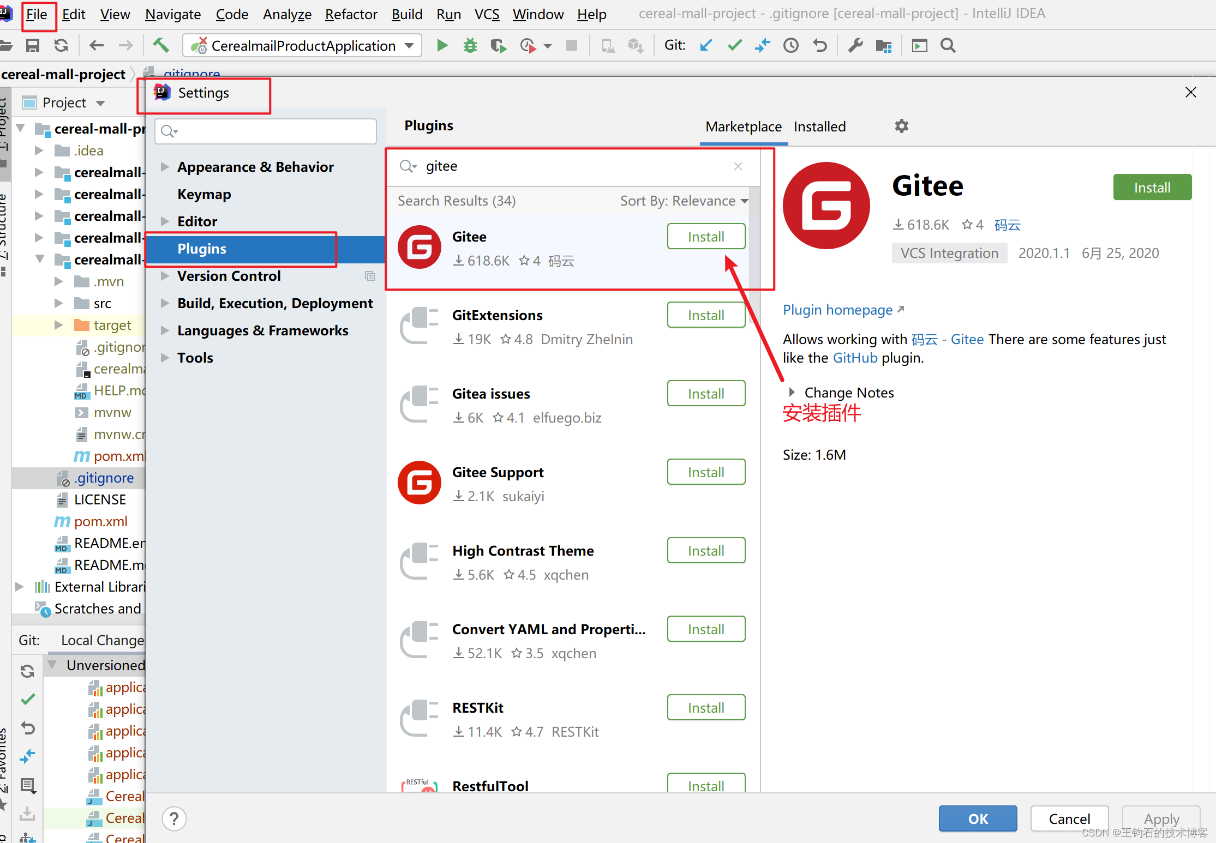
Task: Click the Debug bug icon
Action: pos(470,46)
